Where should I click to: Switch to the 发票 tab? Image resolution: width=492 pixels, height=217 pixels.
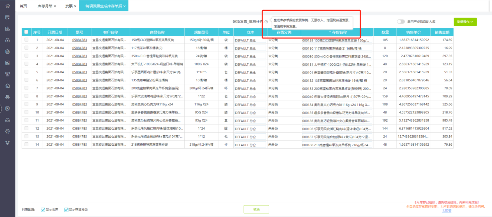pyautogui.click(x=69, y=6)
